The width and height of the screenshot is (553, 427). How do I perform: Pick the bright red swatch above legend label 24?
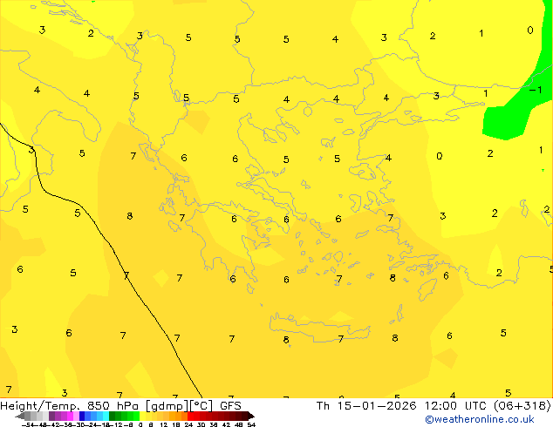click(190, 416)
